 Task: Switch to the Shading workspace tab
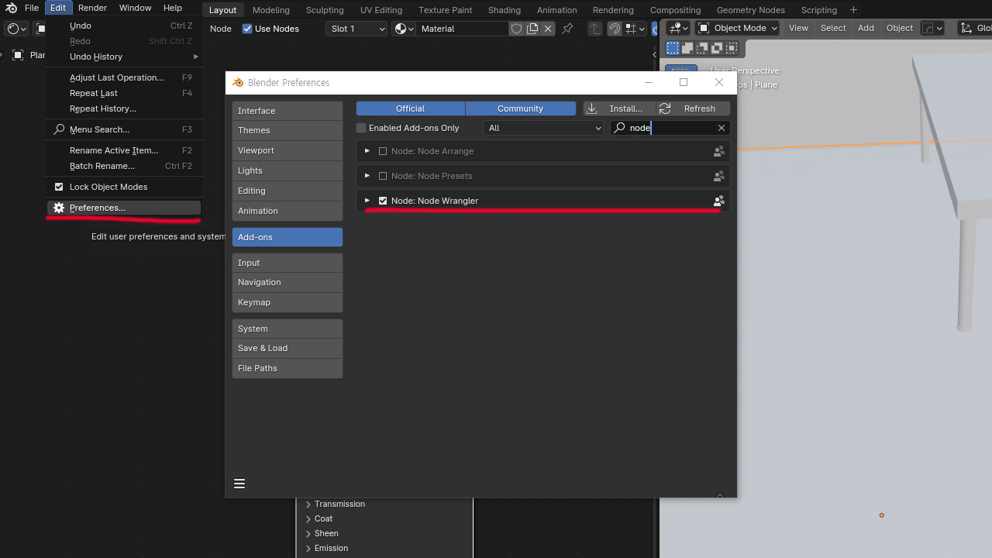(x=505, y=10)
